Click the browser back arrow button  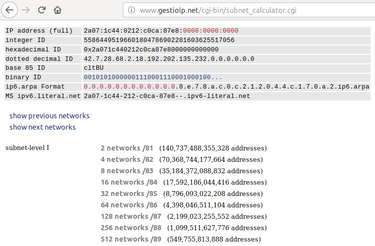tap(10, 9)
